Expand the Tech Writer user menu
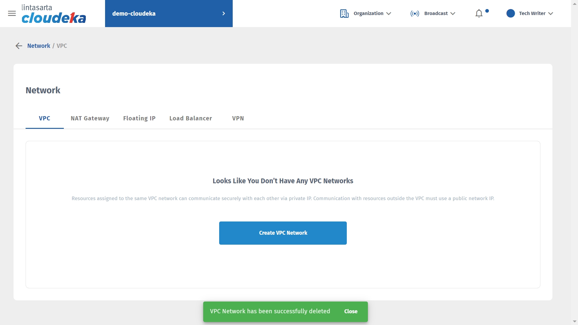The width and height of the screenshot is (578, 325). pos(551,14)
